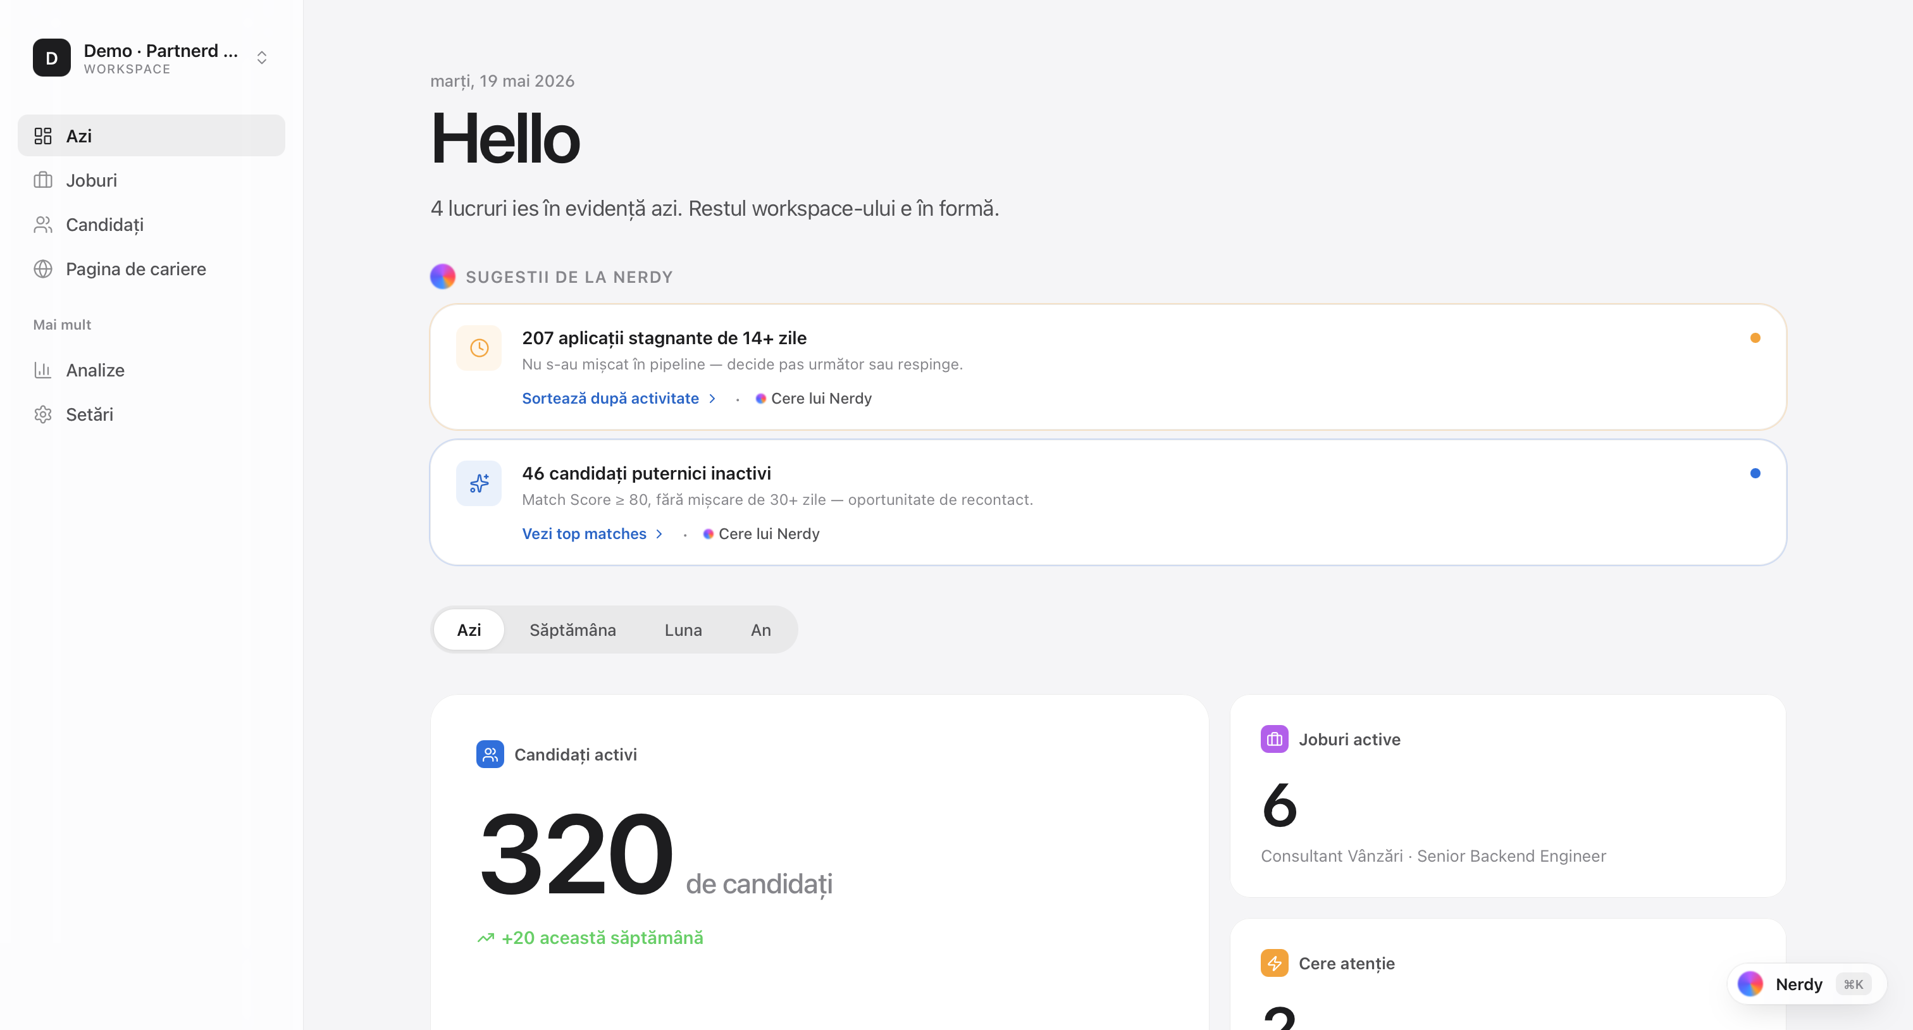Click the Cere atenție card heading
1913x1030 pixels.
click(x=1347, y=963)
